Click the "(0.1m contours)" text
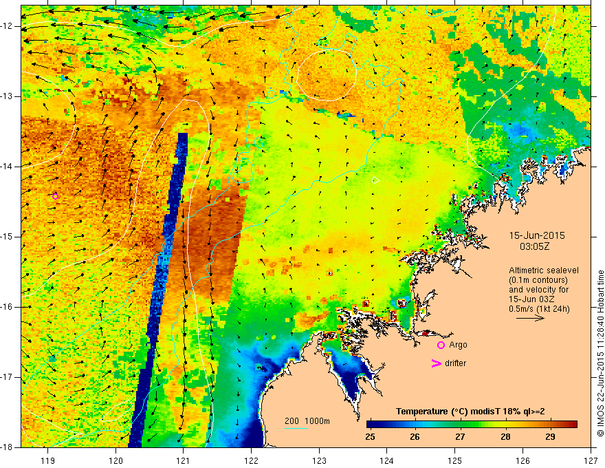The width and height of the screenshot is (605, 468). [x=538, y=280]
